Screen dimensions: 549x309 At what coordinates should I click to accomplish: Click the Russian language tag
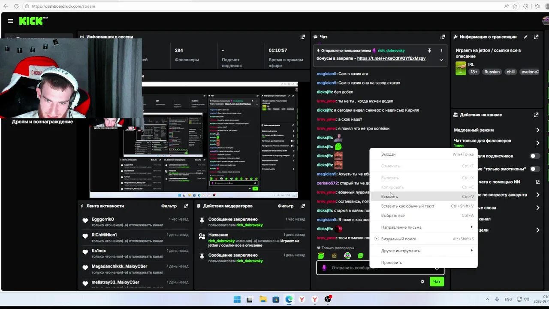(x=492, y=72)
